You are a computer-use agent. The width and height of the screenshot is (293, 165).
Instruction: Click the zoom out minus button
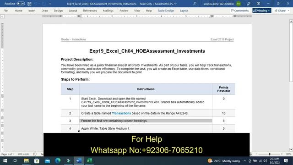(x=256, y=154)
